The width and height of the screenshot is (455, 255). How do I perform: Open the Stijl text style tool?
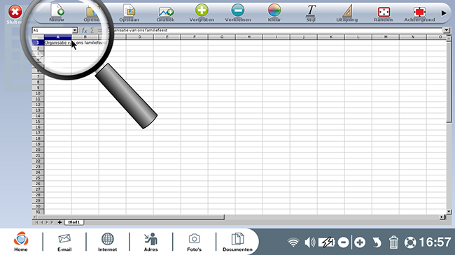tap(311, 10)
